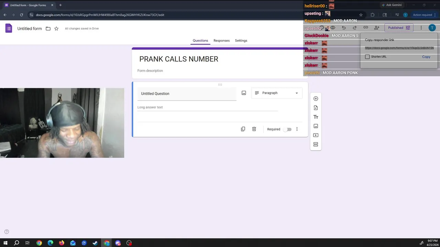Add image to question icon
The height and width of the screenshot is (247, 440).
[244, 93]
